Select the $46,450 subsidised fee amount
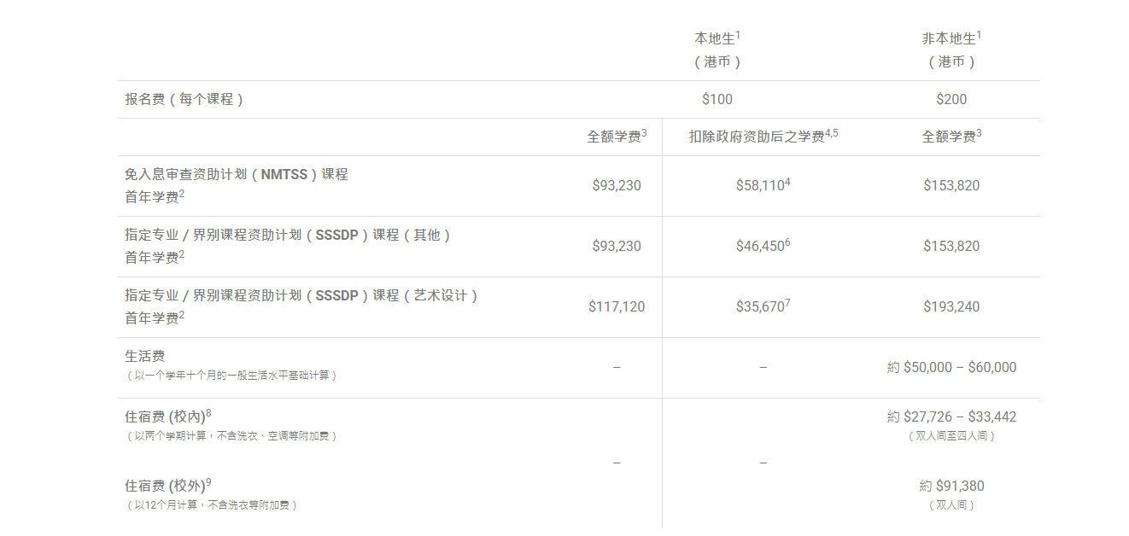Screen dimensions: 1129x536 (762, 246)
